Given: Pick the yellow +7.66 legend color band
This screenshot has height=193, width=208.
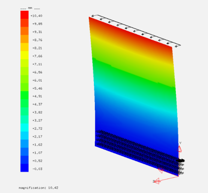Looking at the screenshot, I should point(24,55).
